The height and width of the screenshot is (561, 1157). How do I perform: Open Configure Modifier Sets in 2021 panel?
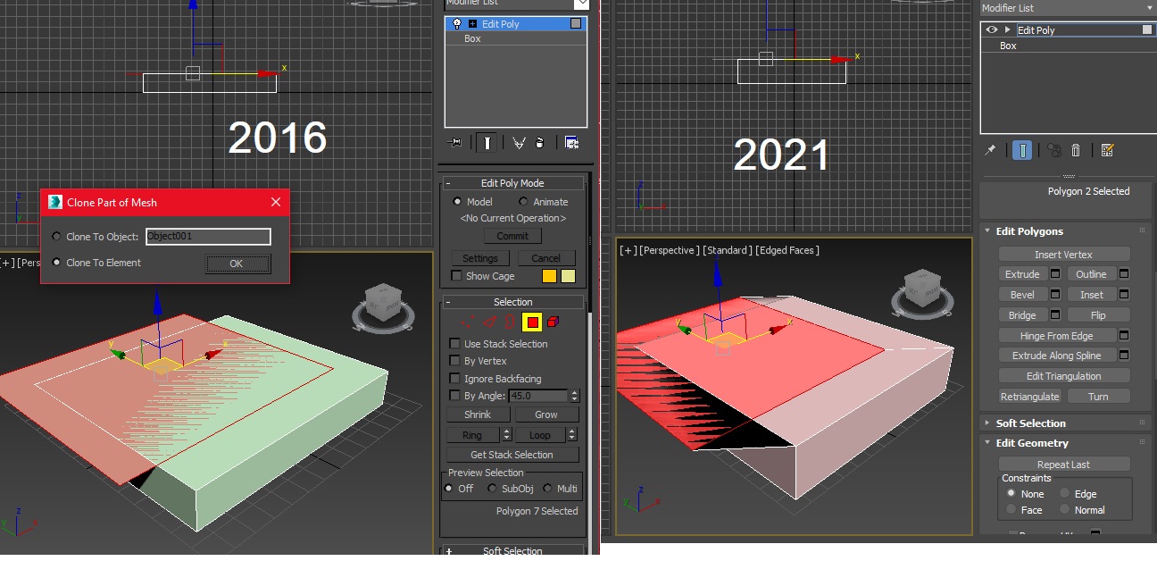click(1107, 151)
